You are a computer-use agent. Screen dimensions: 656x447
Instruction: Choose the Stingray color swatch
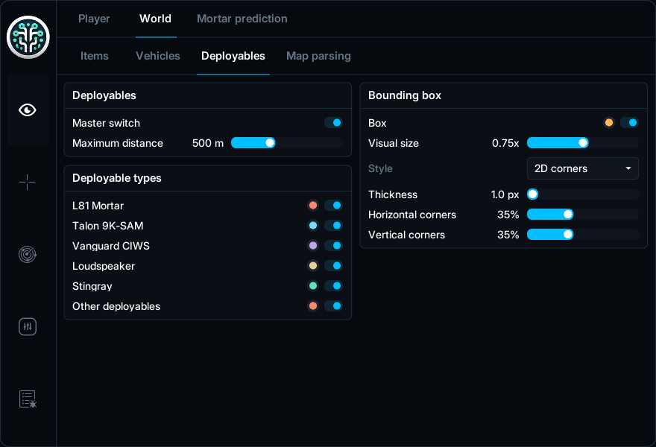tap(313, 285)
